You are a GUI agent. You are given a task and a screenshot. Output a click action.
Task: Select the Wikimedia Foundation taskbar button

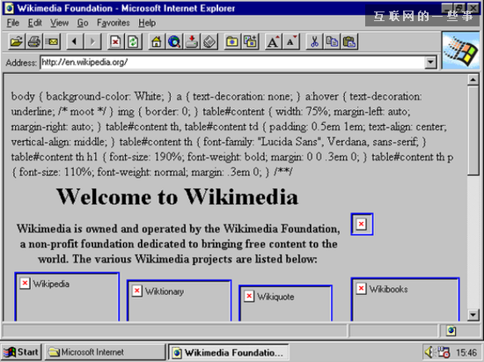click(x=229, y=352)
